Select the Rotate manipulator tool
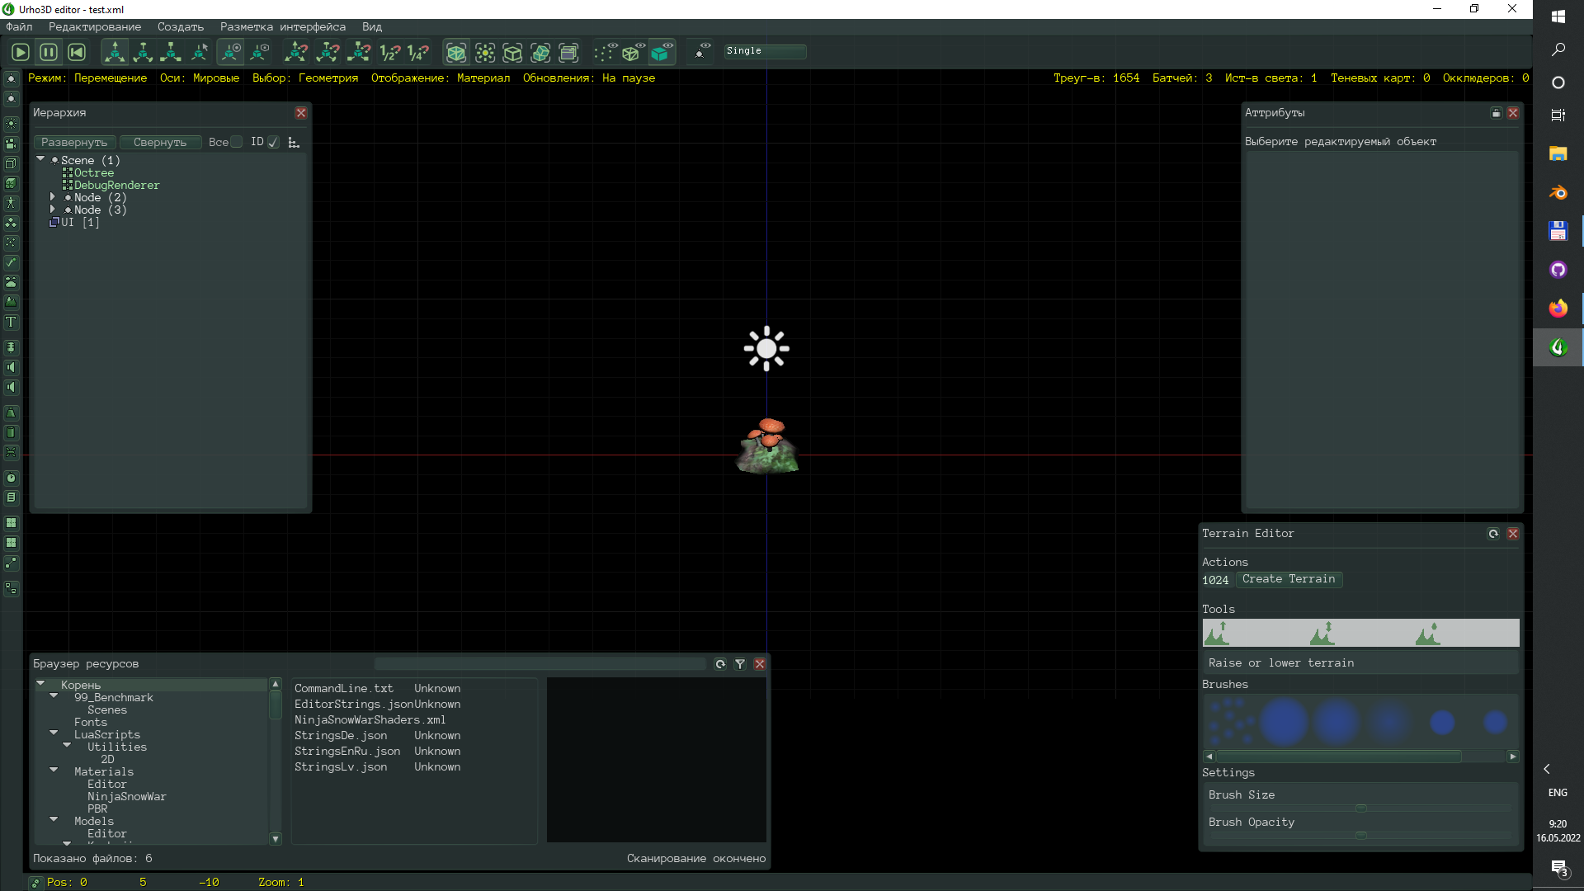 (143, 51)
